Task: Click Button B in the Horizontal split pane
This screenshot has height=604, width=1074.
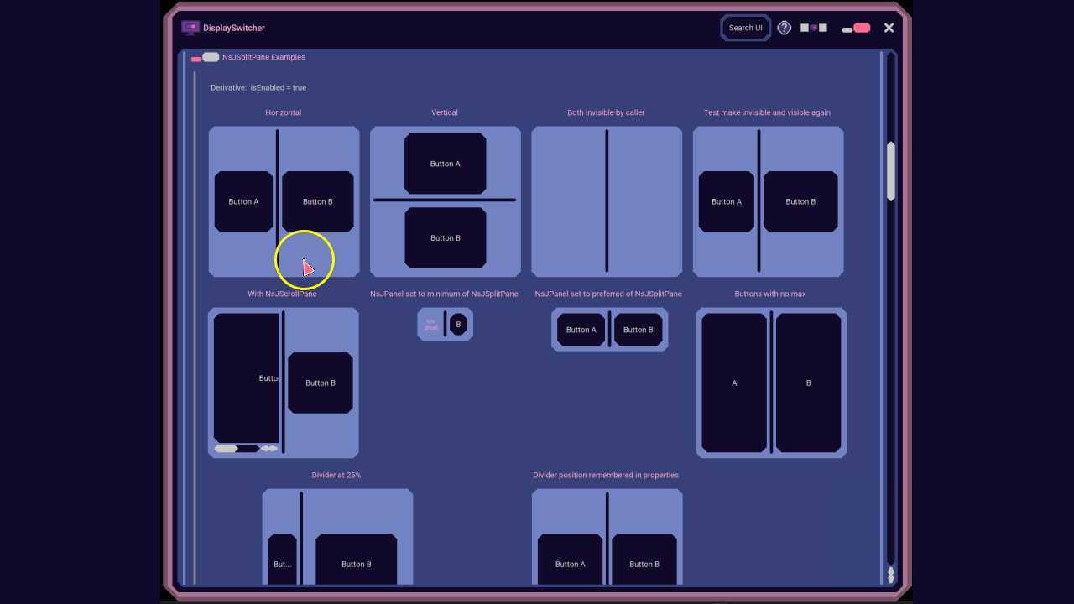Action: 318,201
